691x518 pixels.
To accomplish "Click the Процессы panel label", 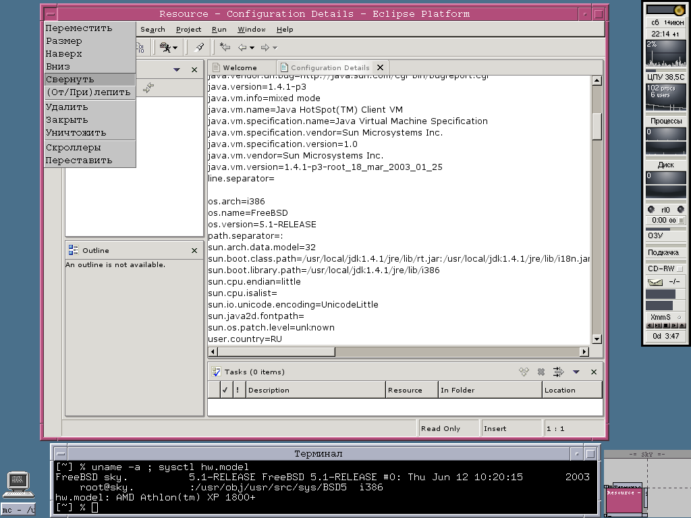I will (666, 121).
